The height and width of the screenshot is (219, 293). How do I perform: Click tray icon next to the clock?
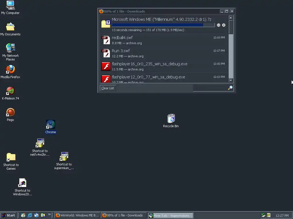(268, 215)
